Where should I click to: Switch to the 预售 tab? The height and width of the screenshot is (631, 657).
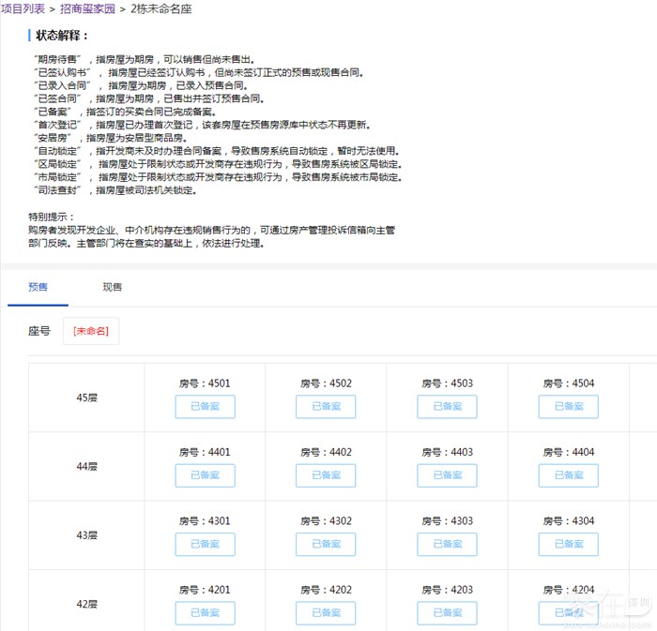pos(38,287)
